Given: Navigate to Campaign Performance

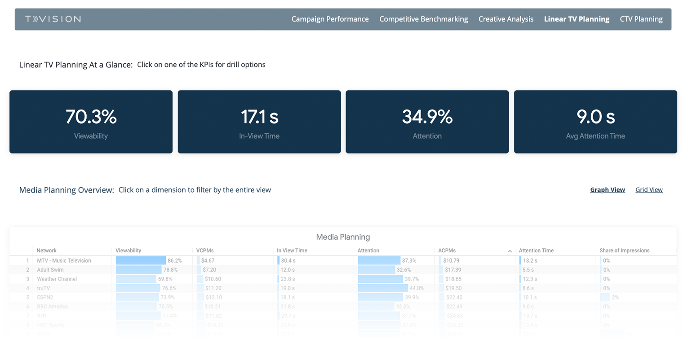Looking at the screenshot, I should (x=330, y=19).
